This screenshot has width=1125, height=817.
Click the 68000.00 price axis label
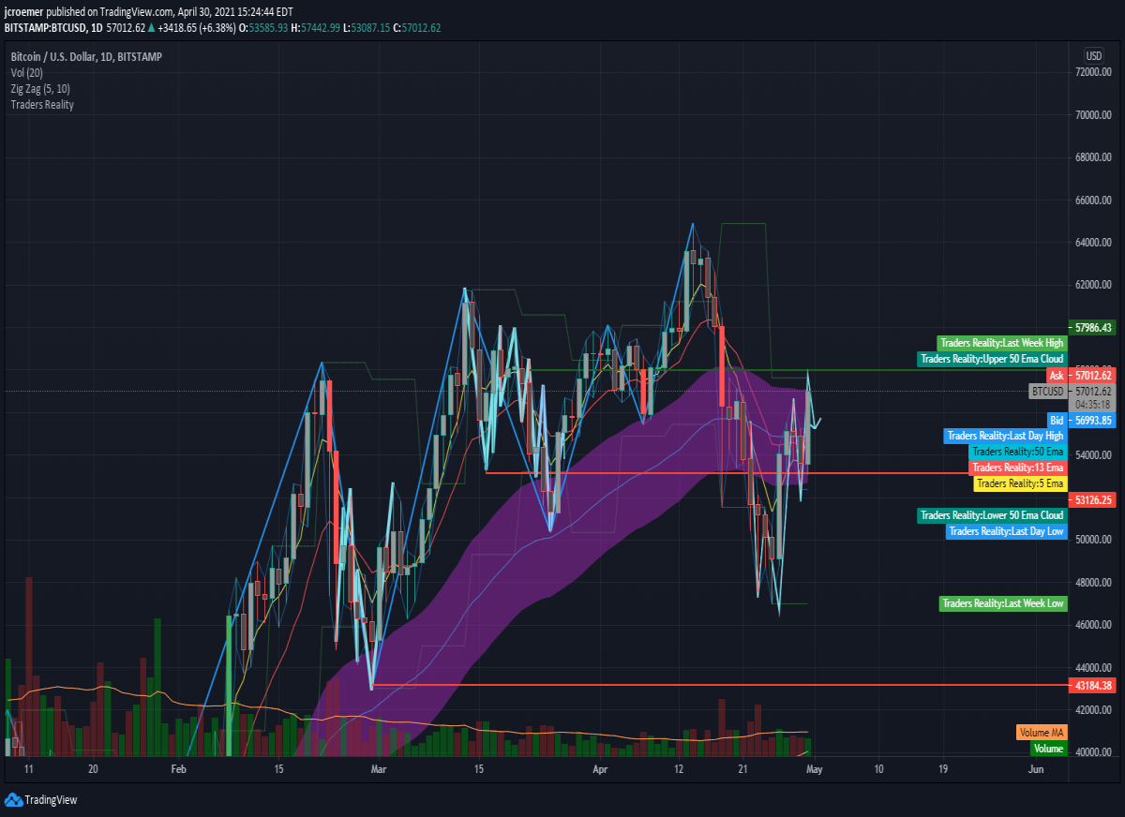(x=1094, y=157)
